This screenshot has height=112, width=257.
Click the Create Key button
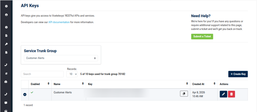238,74
